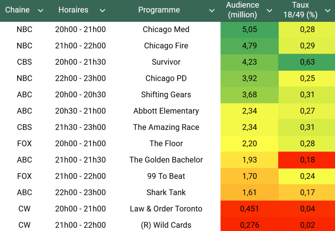Click the Audience (million) dropdown arrow

coord(270,10)
